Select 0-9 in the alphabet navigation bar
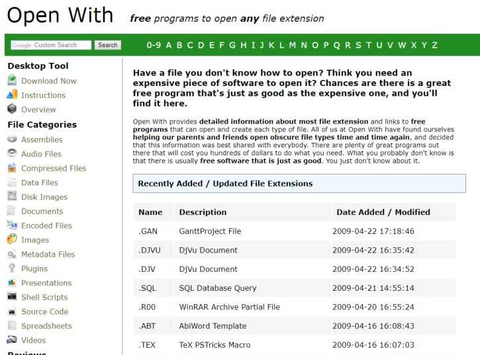The width and height of the screenshot is (480, 355). coord(154,45)
